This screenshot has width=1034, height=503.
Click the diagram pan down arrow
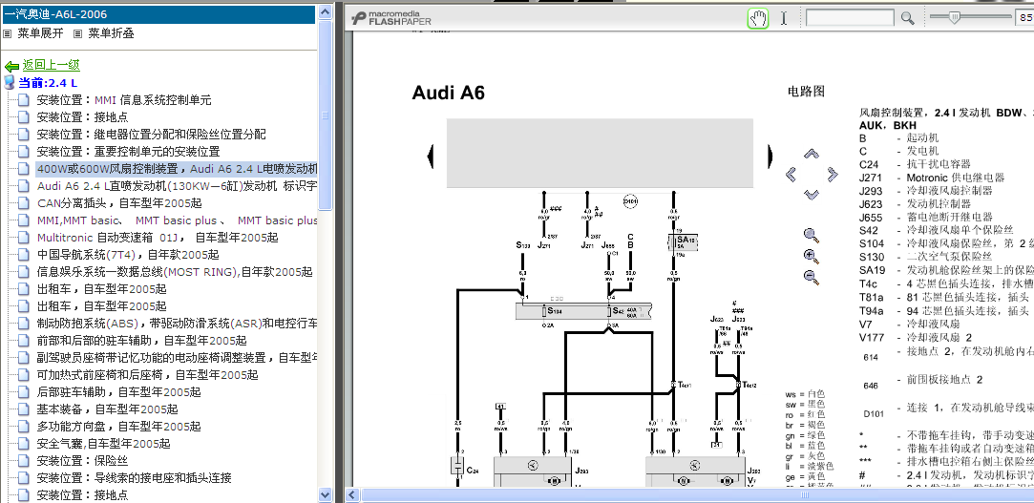(x=812, y=195)
